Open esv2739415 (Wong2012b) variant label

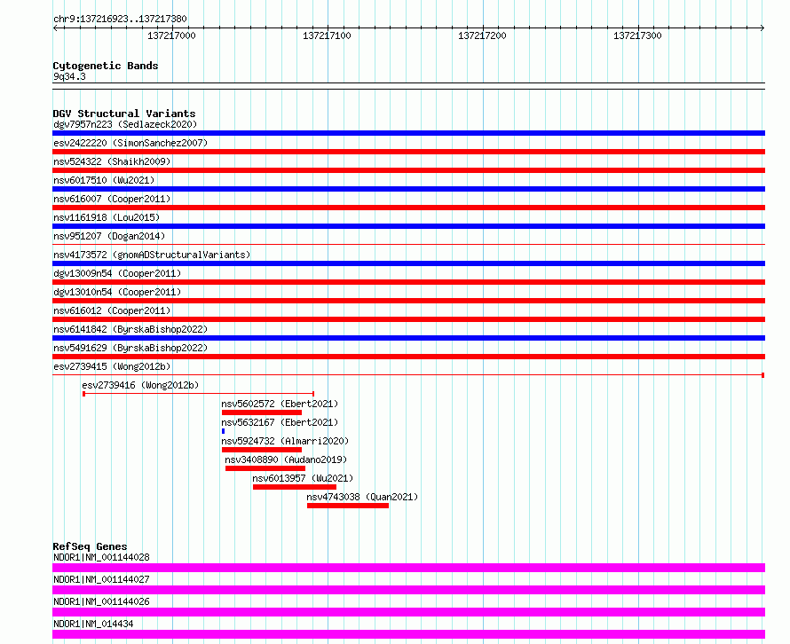112,366
